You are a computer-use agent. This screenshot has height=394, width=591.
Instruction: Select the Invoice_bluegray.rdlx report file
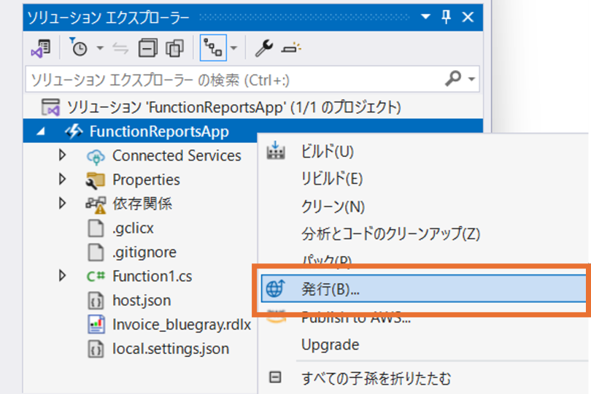point(182,325)
